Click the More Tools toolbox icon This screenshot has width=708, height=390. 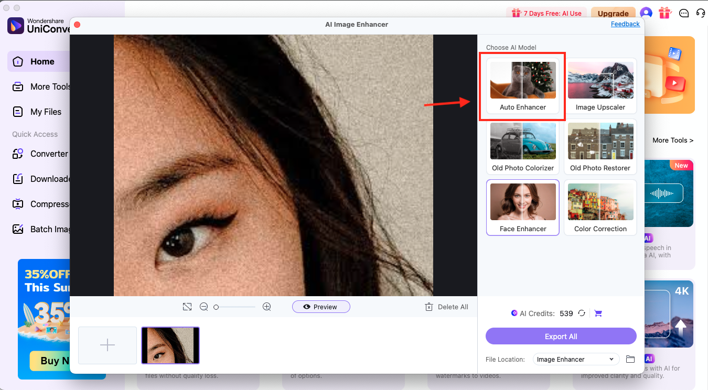tap(18, 86)
